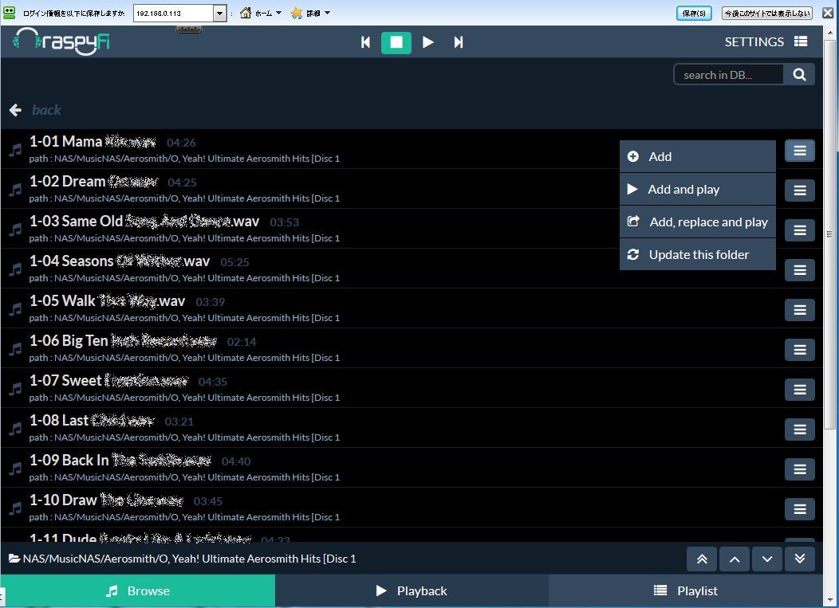The height and width of the screenshot is (608, 839).
Task: Click the 保存(S) save button
Action: click(x=694, y=14)
